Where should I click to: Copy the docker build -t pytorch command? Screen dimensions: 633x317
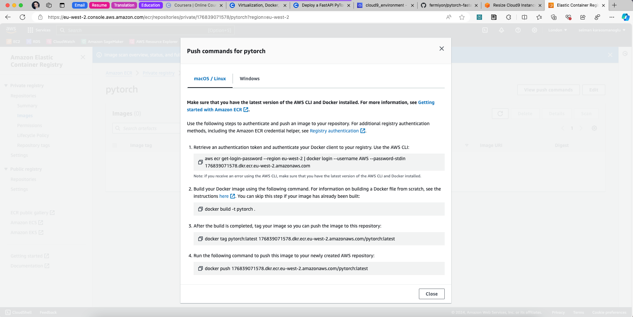[x=200, y=209]
